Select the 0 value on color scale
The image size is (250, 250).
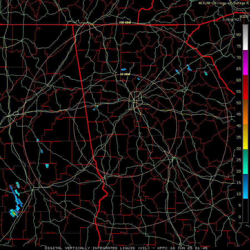[x=240, y=217]
